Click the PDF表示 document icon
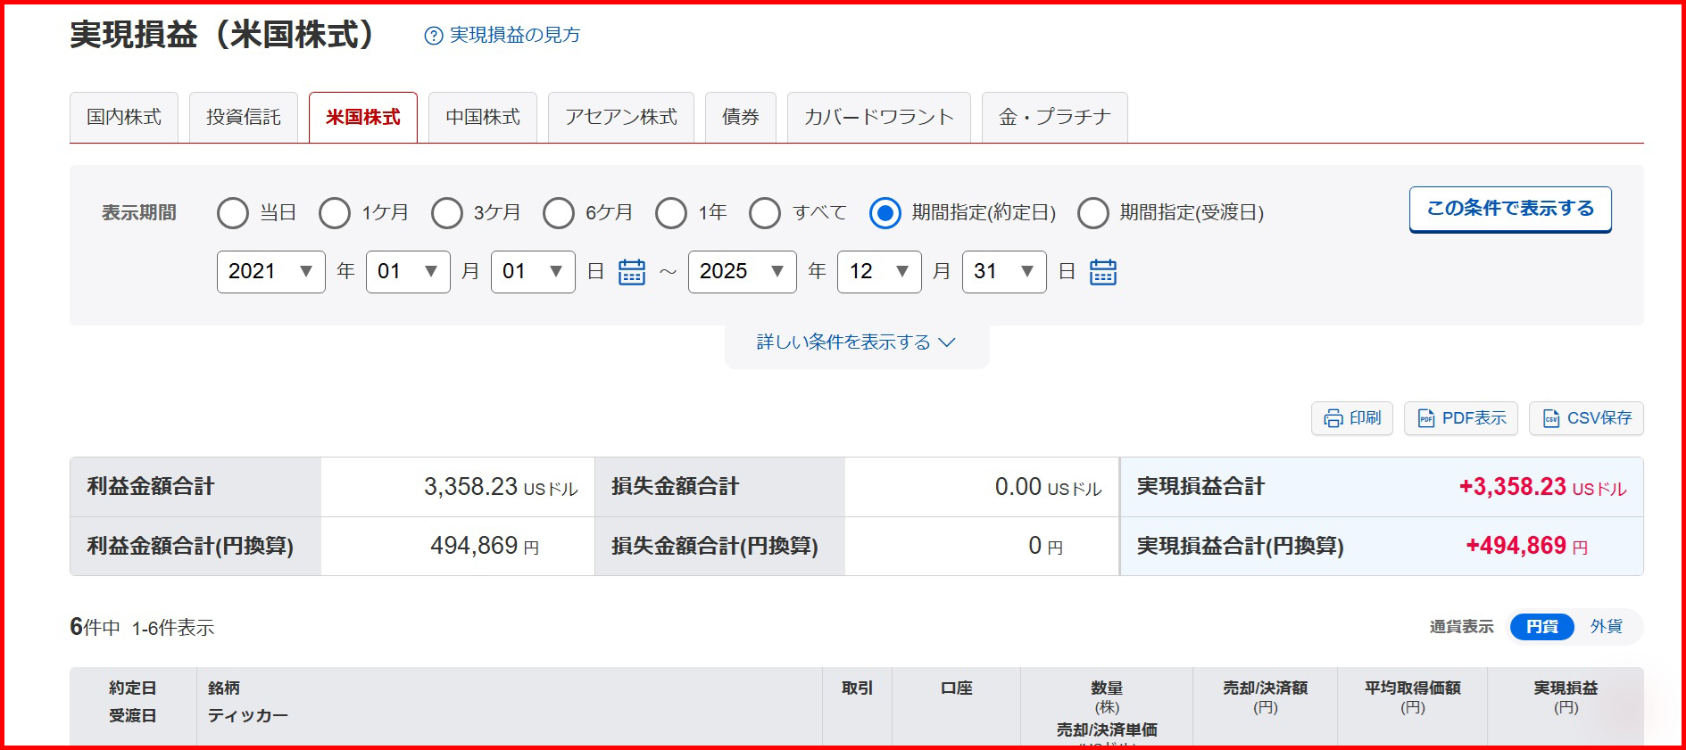The image size is (1686, 750). 1426,418
